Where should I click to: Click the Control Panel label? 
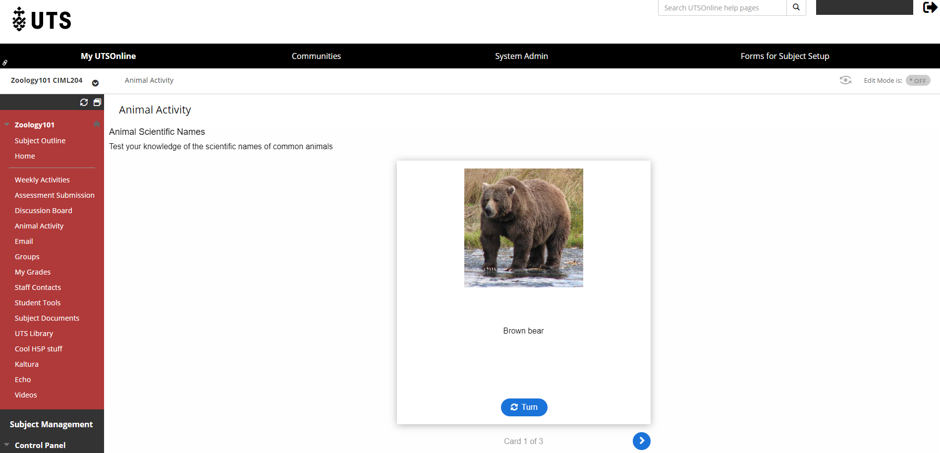(x=40, y=445)
